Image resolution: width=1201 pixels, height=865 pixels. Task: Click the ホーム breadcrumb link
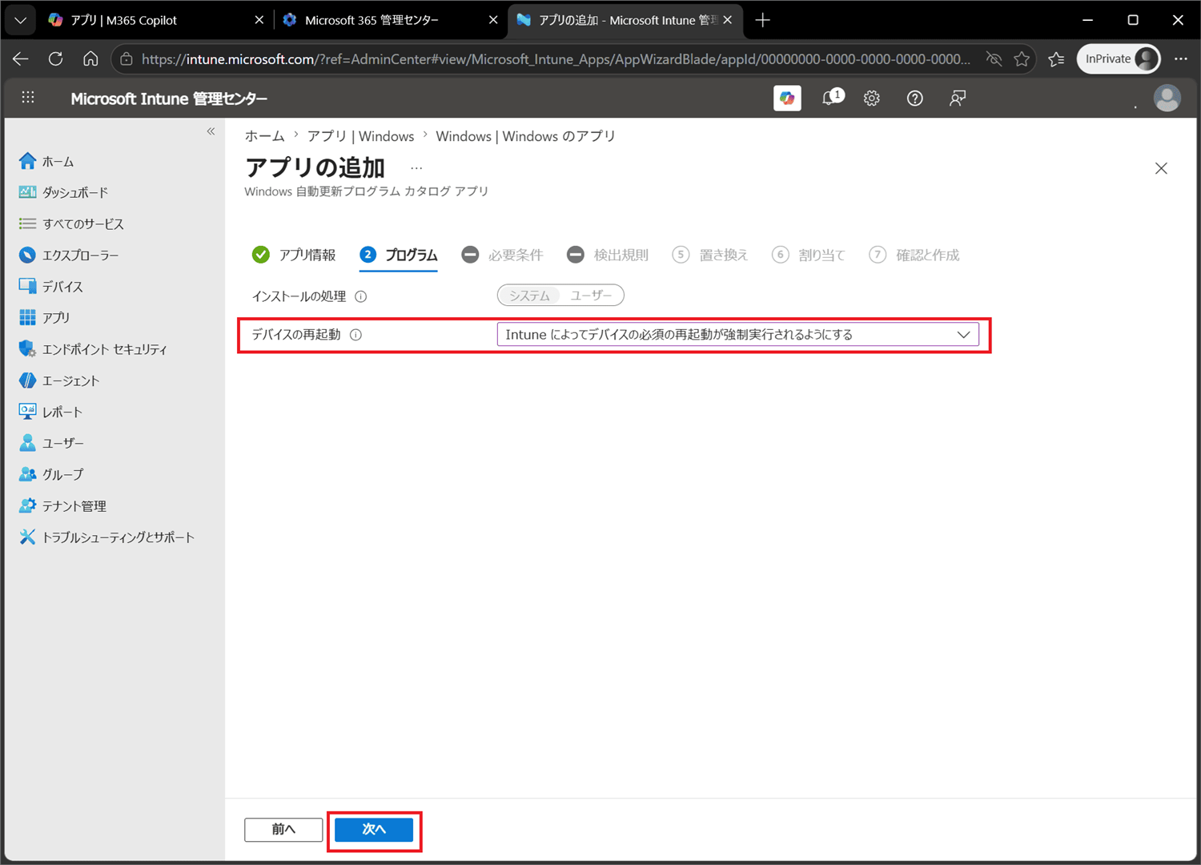click(x=264, y=136)
